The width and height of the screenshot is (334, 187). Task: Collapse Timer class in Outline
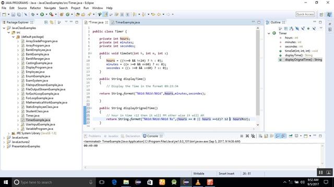point(269,33)
